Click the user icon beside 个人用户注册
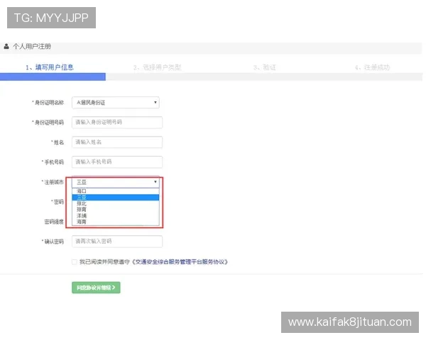This screenshot has height=340, width=426. [6, 46]
